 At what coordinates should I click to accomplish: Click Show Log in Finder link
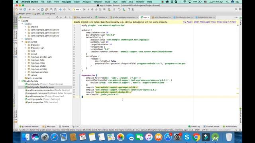227,22
